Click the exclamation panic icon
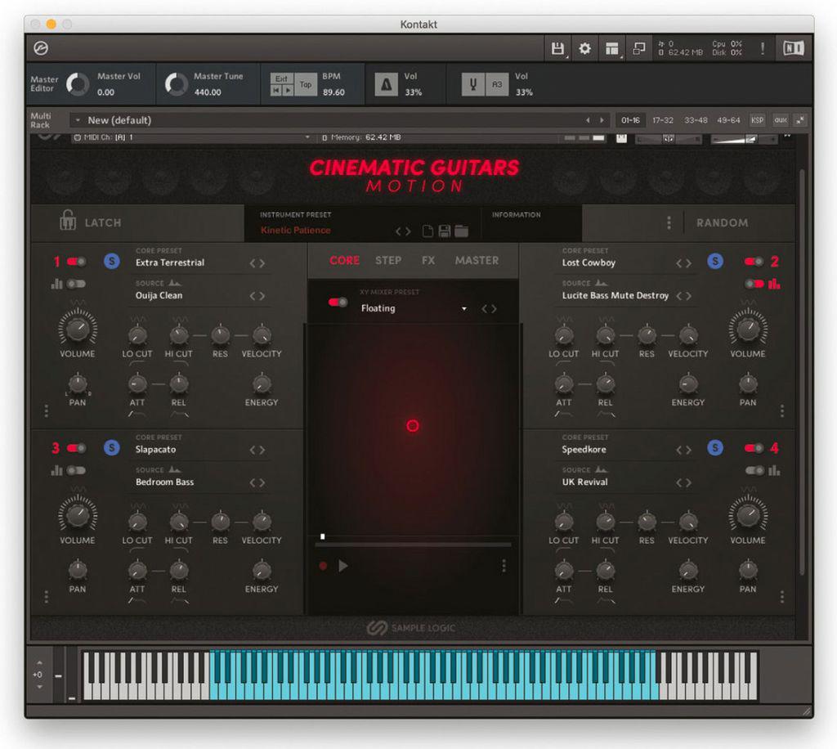 pos(763,48)
